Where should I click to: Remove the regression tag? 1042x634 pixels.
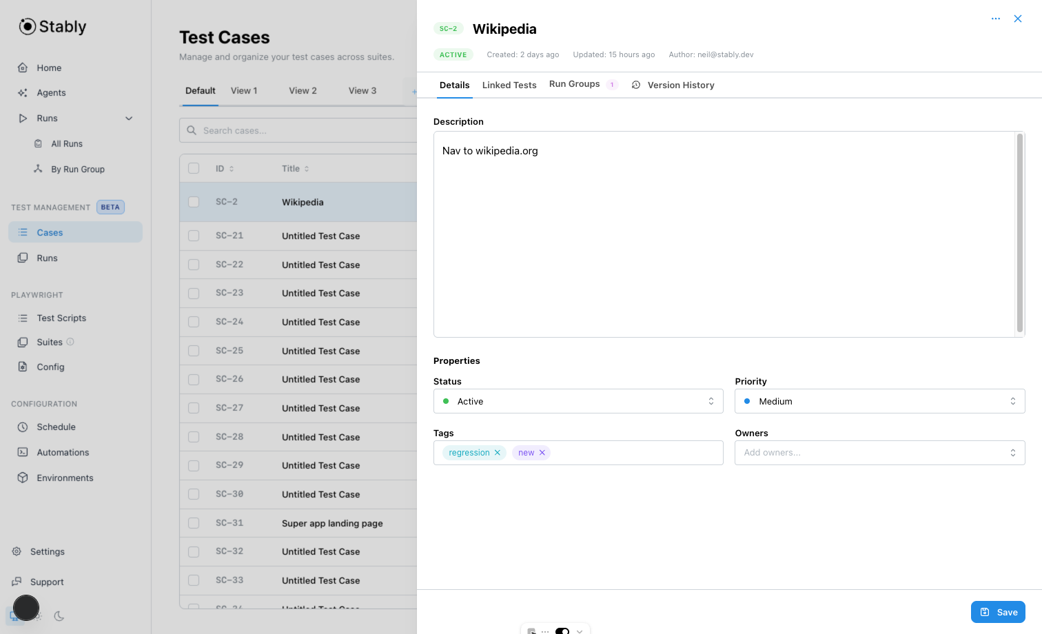tap(498, 453)
